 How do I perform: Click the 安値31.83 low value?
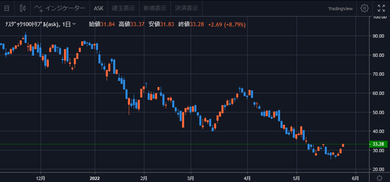[161, 24]
